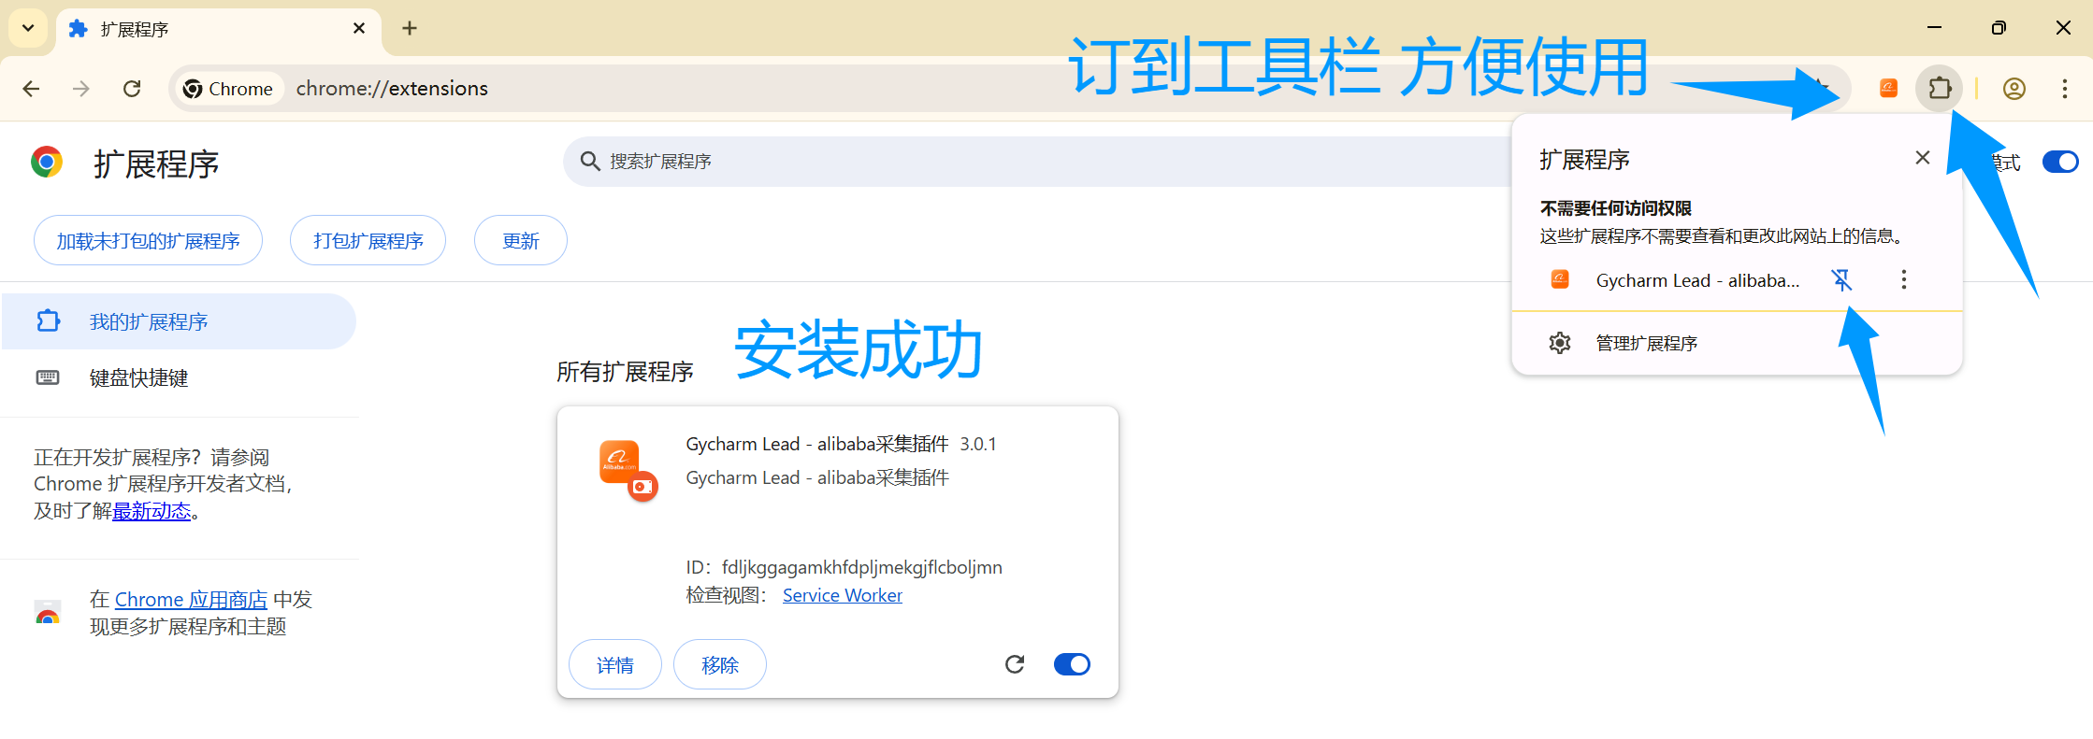Reload the page with the refresh icon
This screenshot has height=739, width=2093.
pyautogui.click(x=132, y=89)
